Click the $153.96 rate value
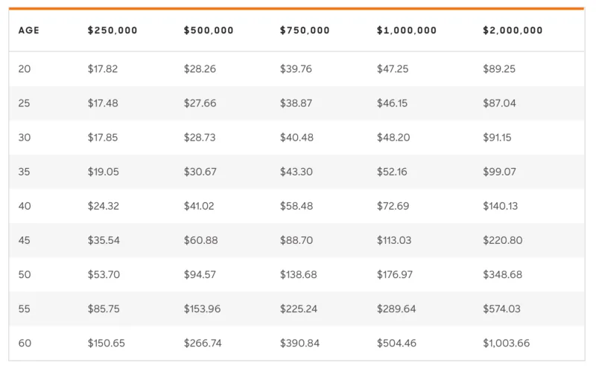The width and height of the screenshot is (596, 371). [202, 309]
